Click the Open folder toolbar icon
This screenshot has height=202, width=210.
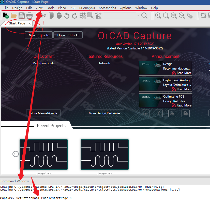click(x=13, y=16)
